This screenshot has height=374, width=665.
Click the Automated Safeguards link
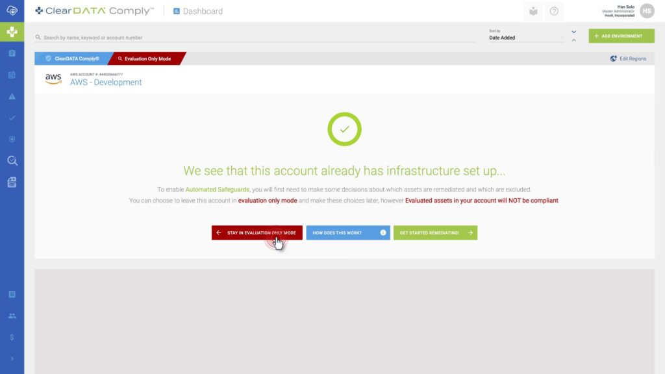[217, 190]
